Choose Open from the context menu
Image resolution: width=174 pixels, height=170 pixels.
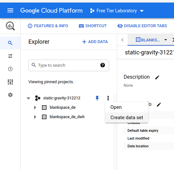(127, 107)
